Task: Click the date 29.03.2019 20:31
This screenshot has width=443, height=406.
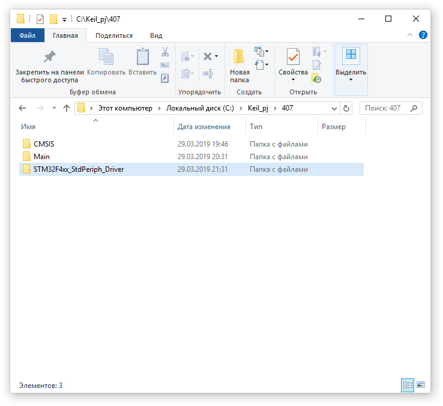Action: point(202,157)
